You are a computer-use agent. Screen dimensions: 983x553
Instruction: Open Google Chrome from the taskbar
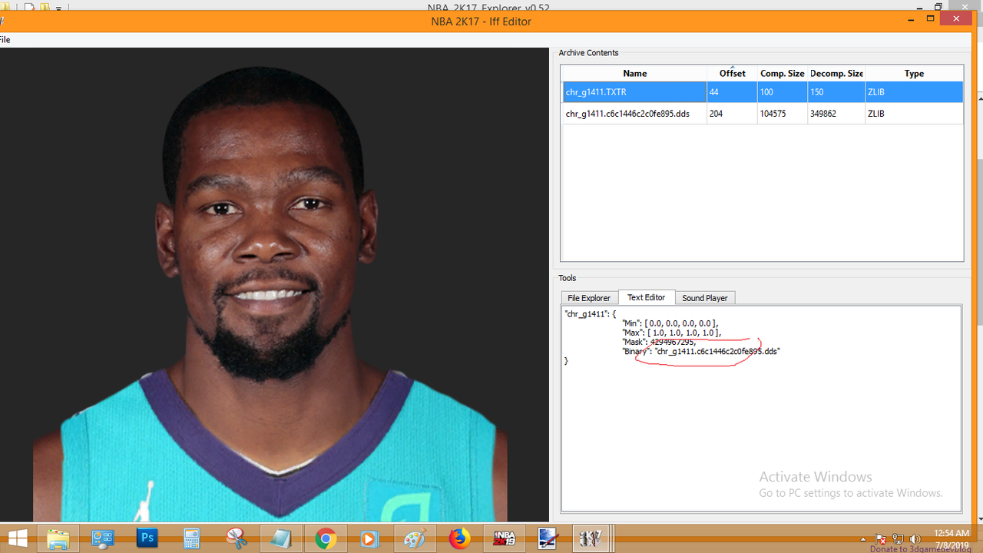tap(326, 538)
